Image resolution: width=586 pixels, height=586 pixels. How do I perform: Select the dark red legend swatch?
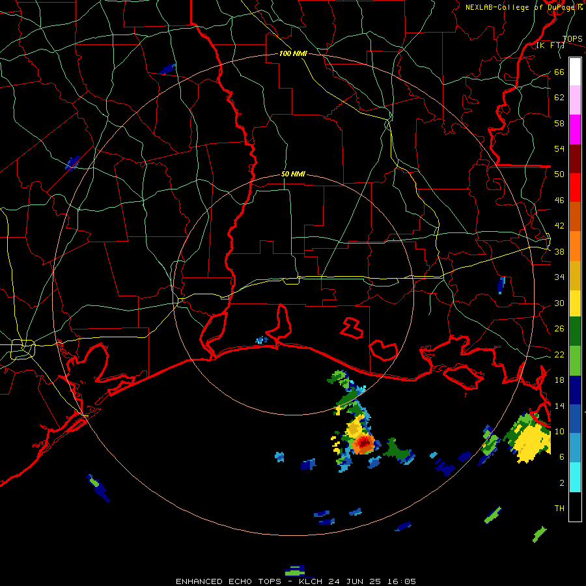tap(575, 159)
